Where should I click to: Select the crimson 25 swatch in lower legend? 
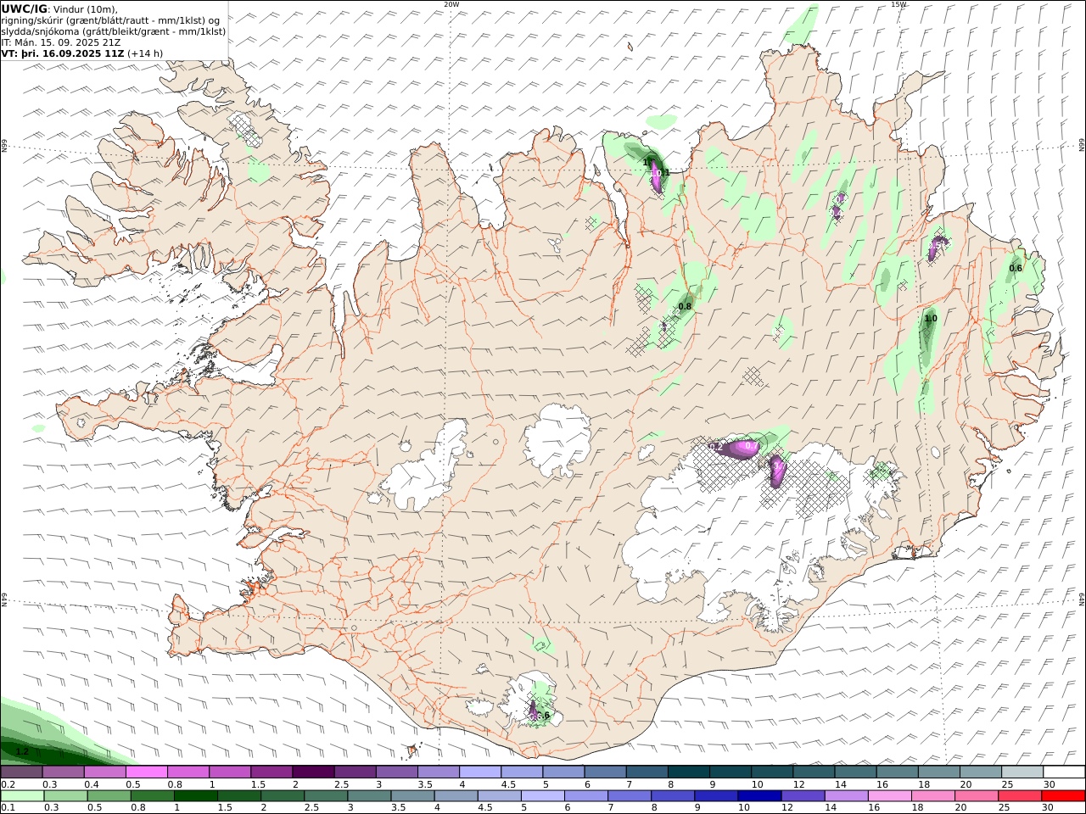tap(1020, 795)
